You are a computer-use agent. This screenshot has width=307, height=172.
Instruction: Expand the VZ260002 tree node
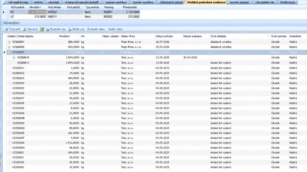click(x=9, y=47)
